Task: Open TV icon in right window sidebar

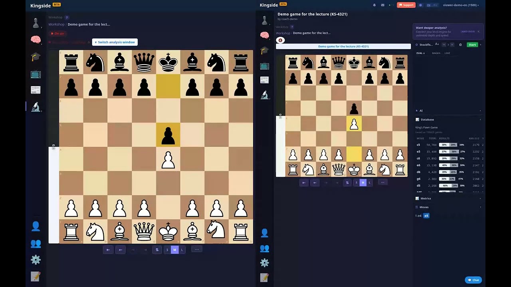Action: coord(264,66)
